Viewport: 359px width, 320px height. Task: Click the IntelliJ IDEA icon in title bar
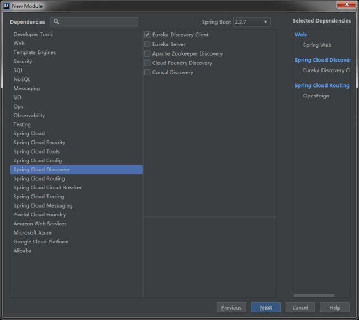[x=7, y=6]
